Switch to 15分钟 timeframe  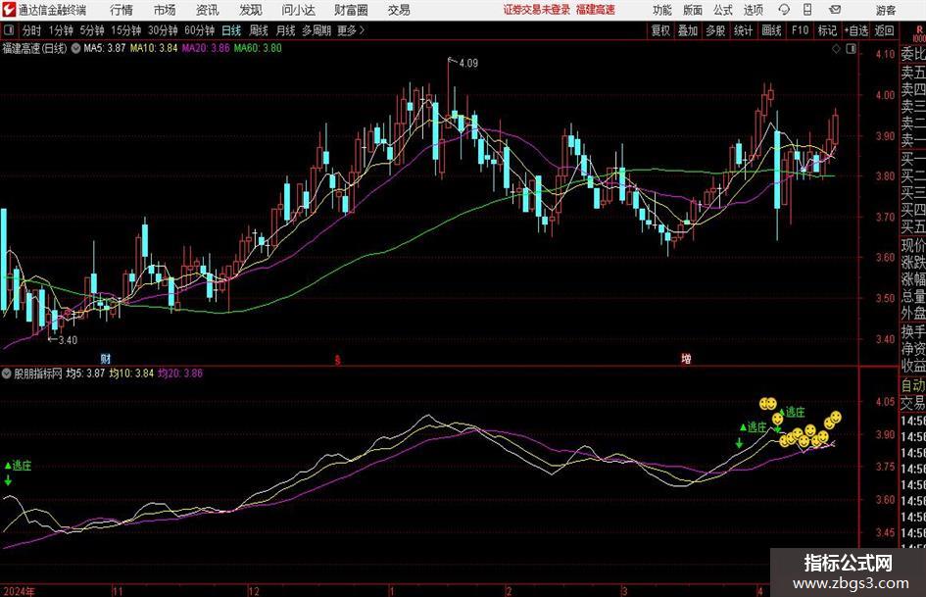coord(125,30)
